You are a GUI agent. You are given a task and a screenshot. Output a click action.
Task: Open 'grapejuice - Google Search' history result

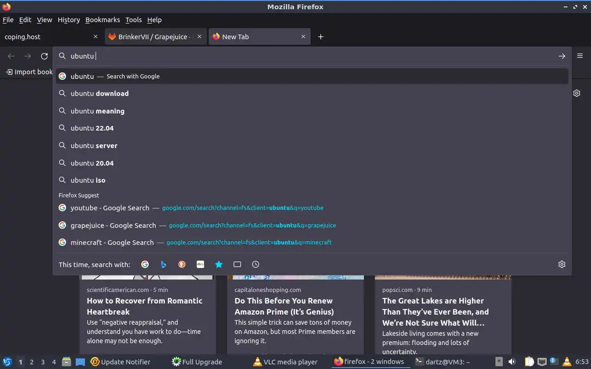312,225
